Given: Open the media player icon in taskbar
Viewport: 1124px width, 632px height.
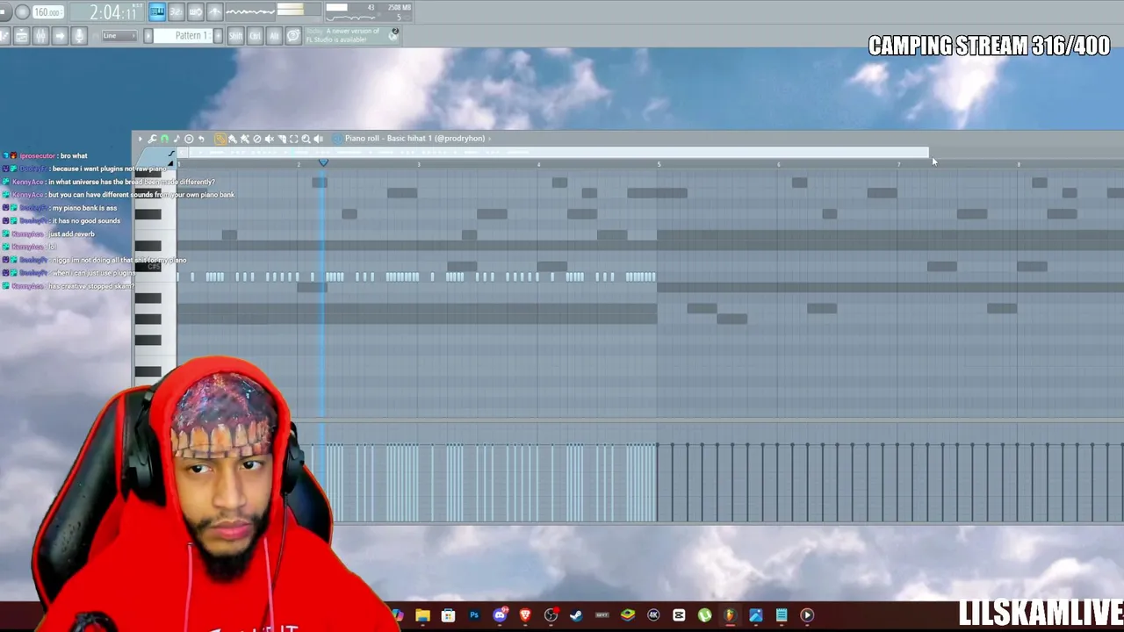Looking at the screenshot, I should coord(807,615).
